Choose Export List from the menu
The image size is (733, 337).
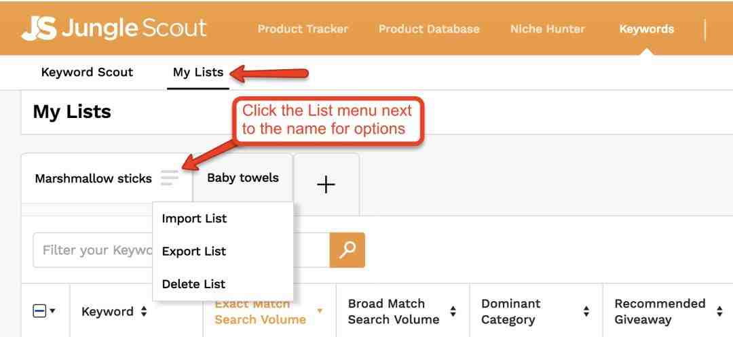(194, 251)
